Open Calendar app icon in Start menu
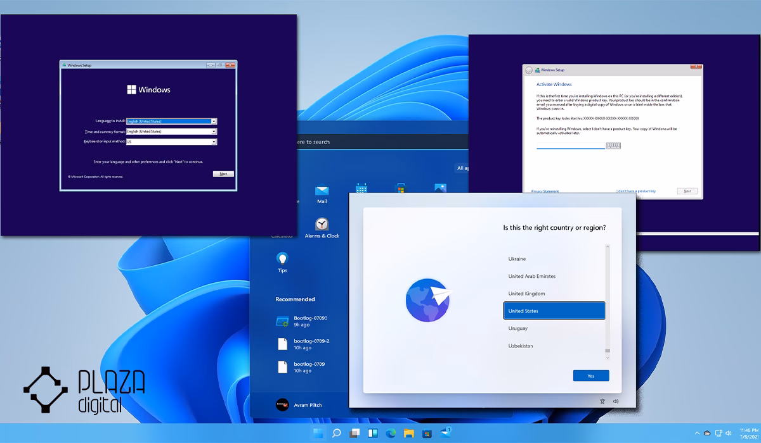761x443 pixels. click(x=361, y=188)
